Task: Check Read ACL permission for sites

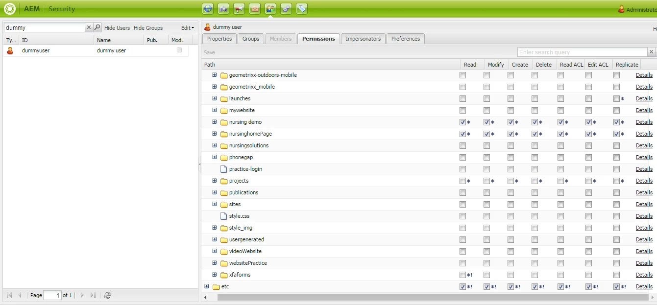Action: click(560, 204)
